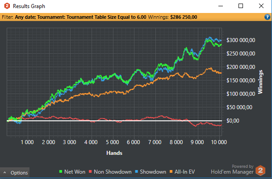This screenshot has height=179, width=272.
Task: Click the $0,00 axis label
Action: [x=233, y=121]
